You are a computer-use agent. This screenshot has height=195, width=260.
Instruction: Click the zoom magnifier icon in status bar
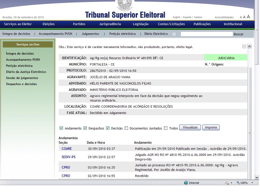(x=238, y=183)
